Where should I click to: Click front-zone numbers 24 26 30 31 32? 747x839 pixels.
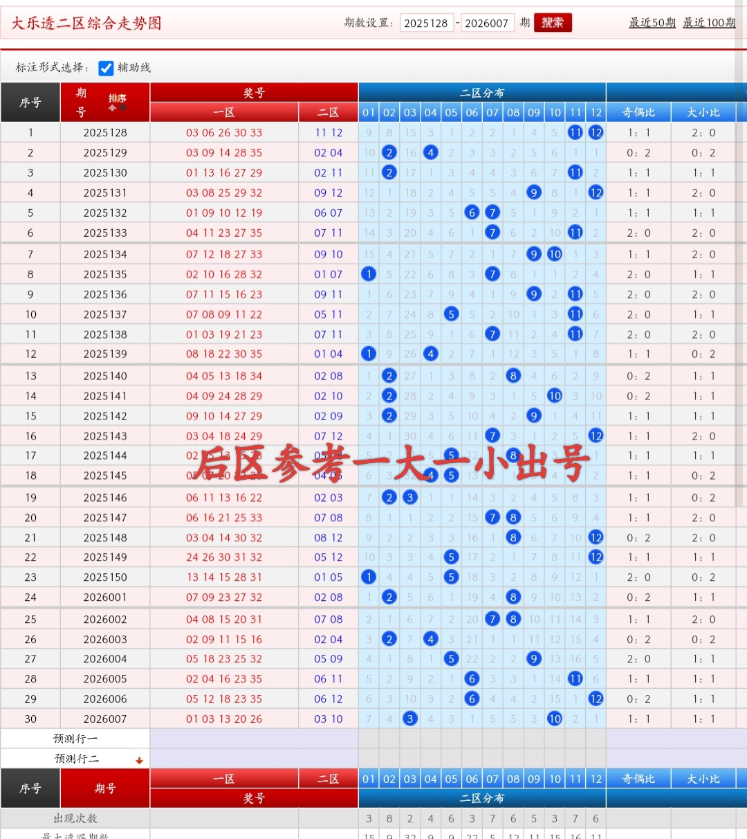coord(224,557)
